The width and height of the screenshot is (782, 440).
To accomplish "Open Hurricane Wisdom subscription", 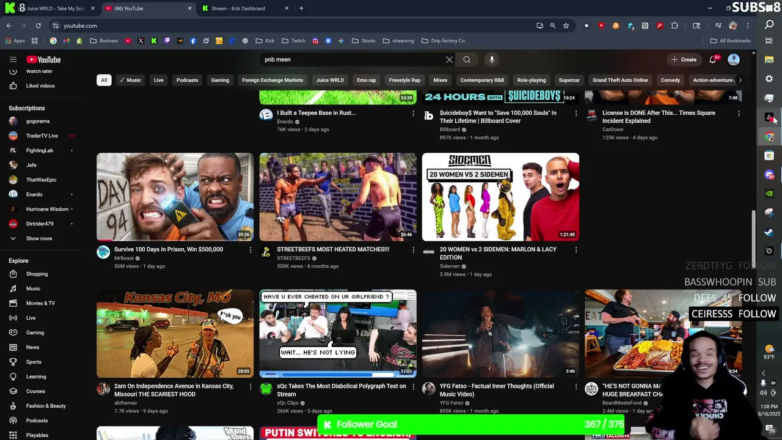I will pos(47,209).
